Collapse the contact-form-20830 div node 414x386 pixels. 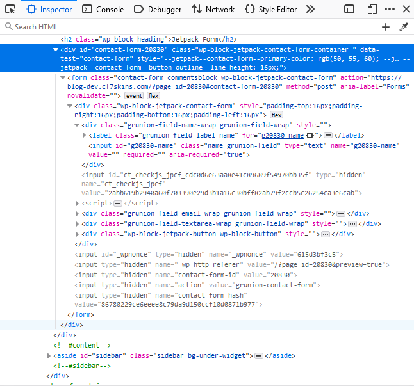pyautogui.click(x=56, y=49)
